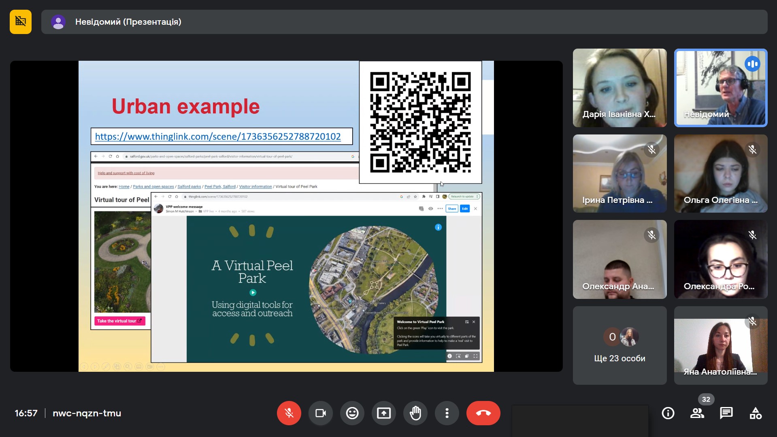Open the emoji reactions button
This screenshot has width=777, height=437.
[x=352, y=413]
